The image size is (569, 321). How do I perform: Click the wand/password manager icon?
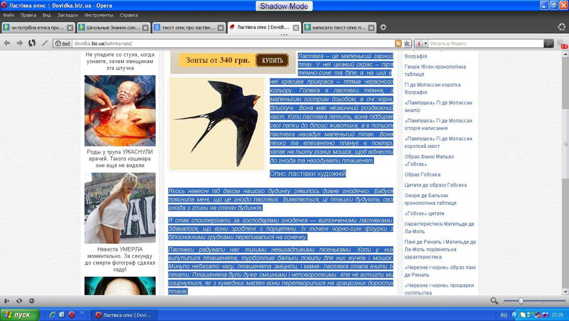pos(45,43)
